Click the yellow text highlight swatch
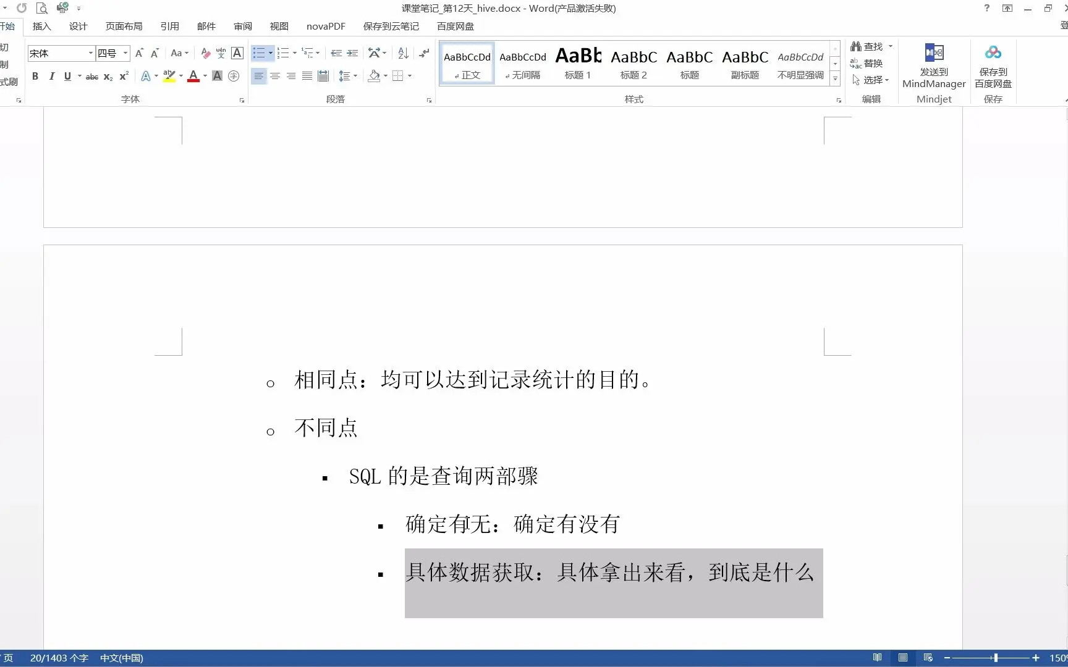This screenshot has width=1068, height=667. click(x=169, y=76)
